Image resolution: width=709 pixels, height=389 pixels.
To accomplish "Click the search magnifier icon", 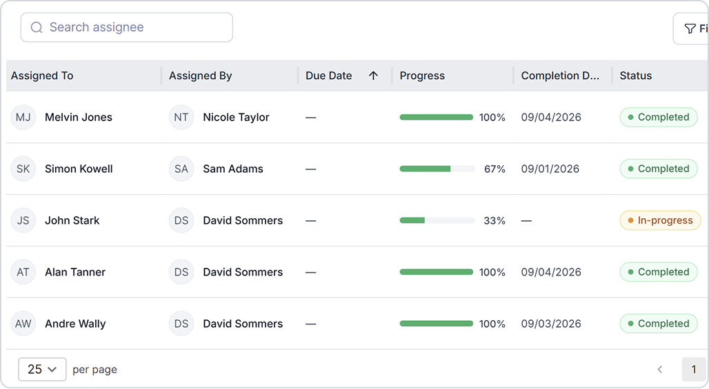I will point(37,28).
